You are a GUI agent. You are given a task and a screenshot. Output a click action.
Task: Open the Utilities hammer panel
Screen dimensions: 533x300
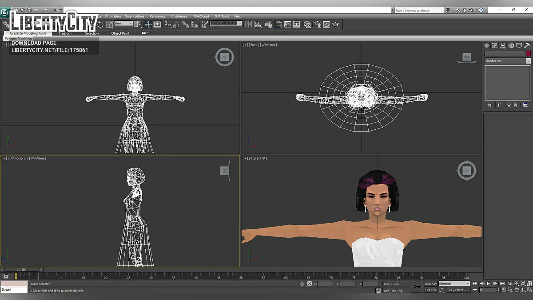[x=527, y=45]
